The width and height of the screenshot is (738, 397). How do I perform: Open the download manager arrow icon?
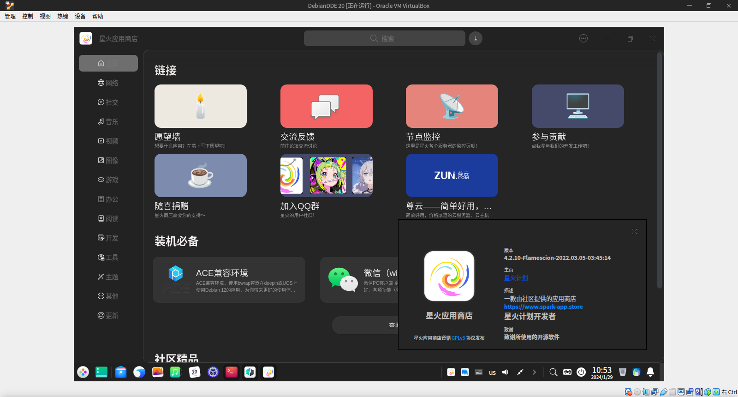tap(476, 38)
